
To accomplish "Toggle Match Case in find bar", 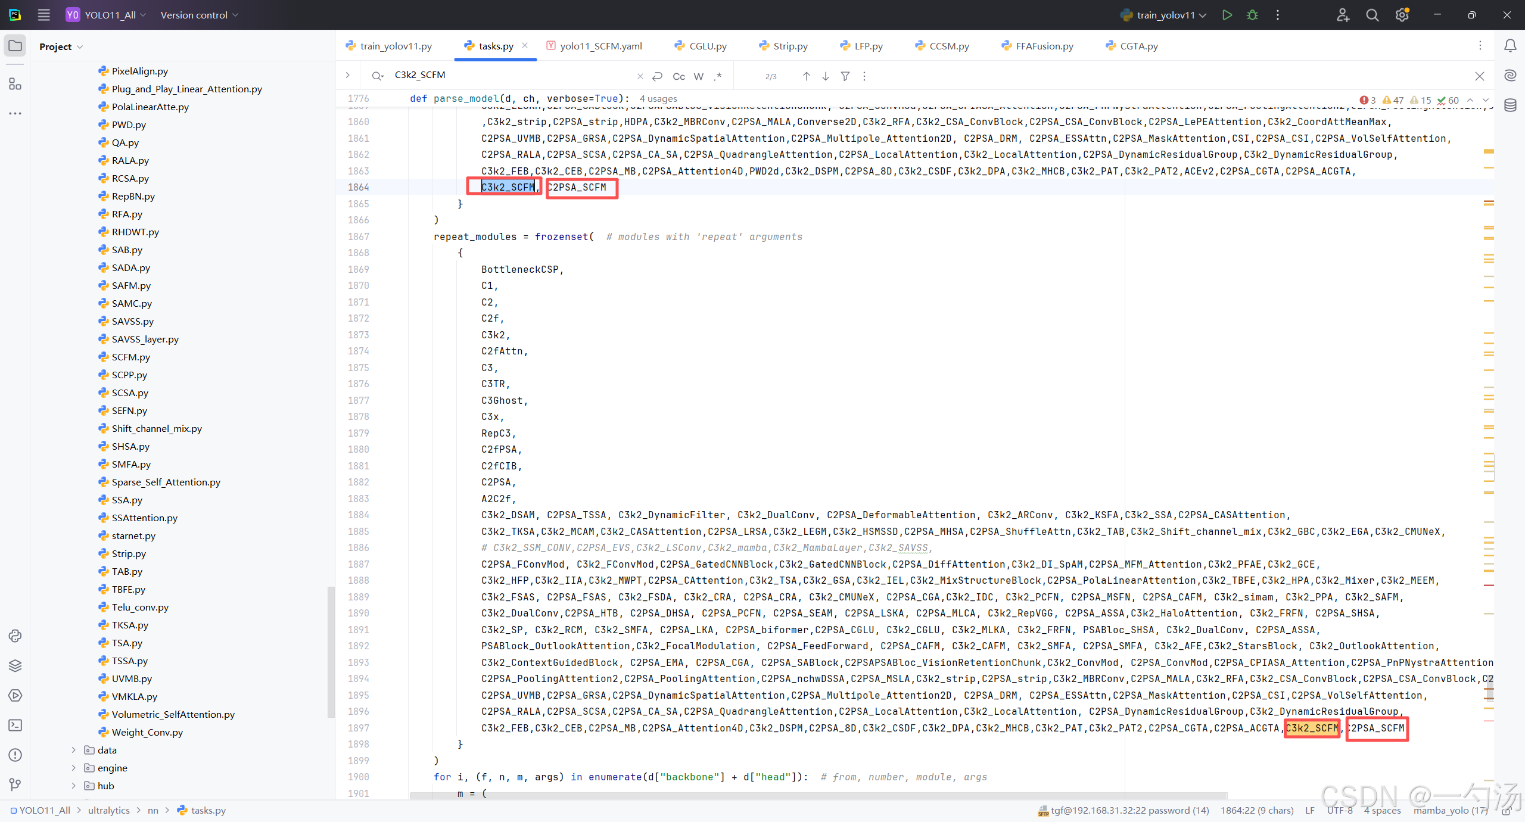I will [x=679, y=76].
